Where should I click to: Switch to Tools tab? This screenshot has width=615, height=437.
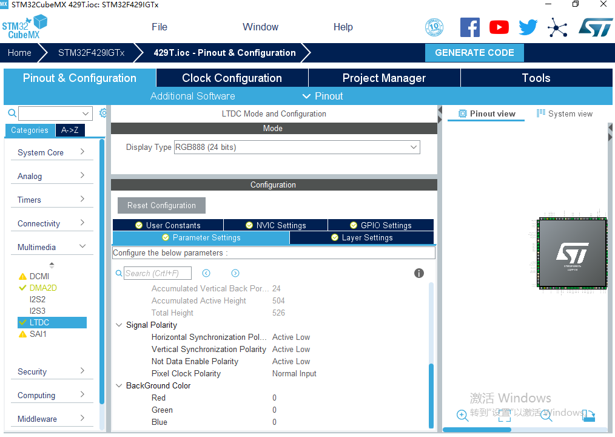click(x=536, y=78)
